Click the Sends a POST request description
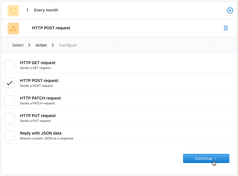 (37, 86)
